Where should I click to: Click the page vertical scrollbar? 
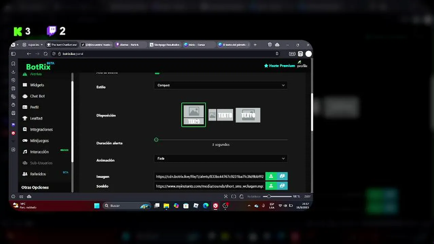312,112
